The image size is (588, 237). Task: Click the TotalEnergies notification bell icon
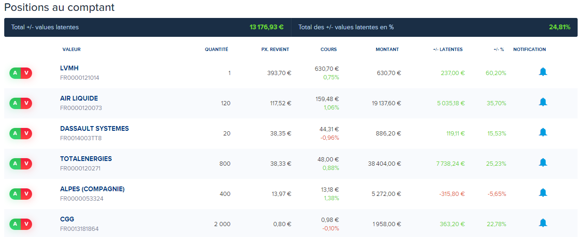543,163
